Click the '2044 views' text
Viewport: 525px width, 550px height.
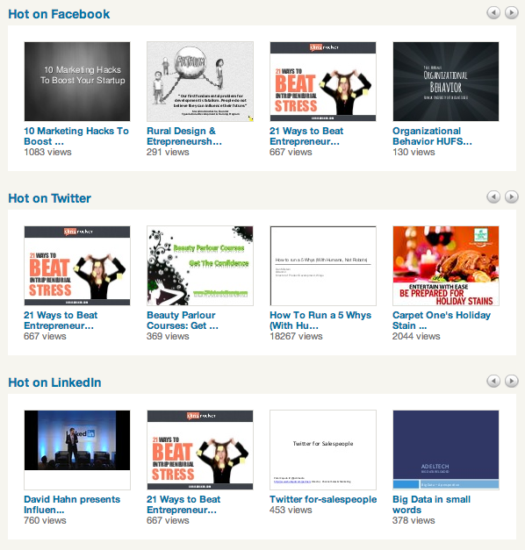pyautogui.click(x=416, y=336)
